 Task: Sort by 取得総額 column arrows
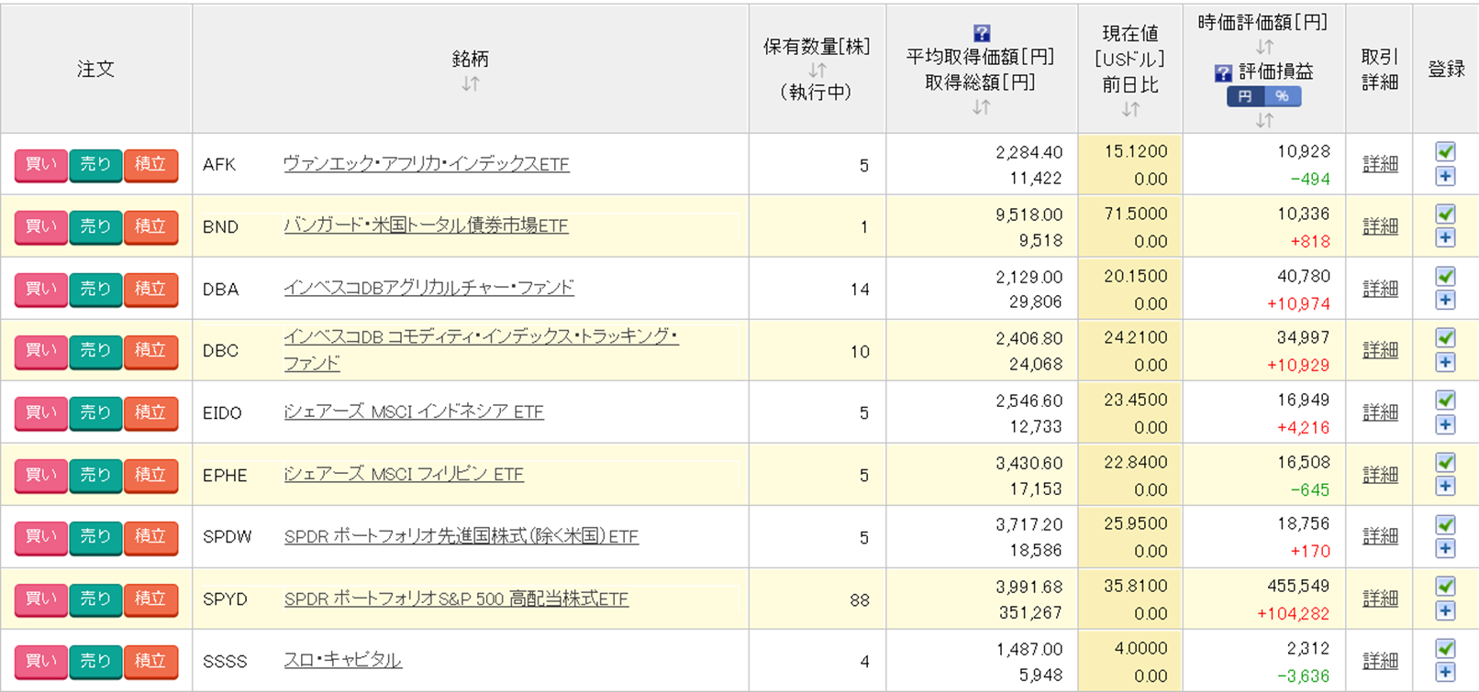coord(981,107)
